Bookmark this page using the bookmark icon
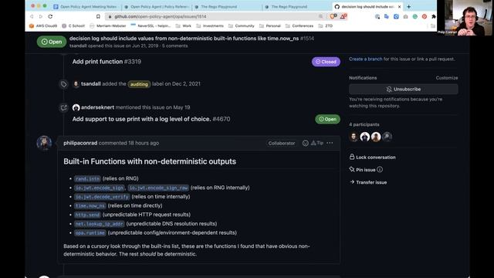 click(98, 16)
